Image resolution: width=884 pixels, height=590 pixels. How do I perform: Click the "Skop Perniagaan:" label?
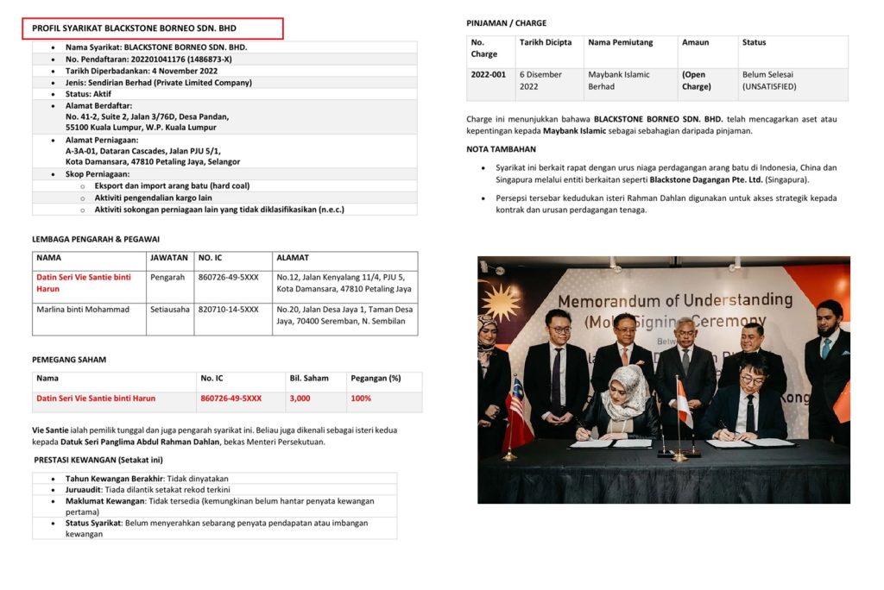[98, 174]
